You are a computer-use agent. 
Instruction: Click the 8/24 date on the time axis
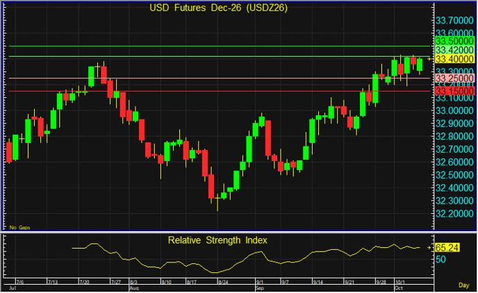click(x=223, y=283)
